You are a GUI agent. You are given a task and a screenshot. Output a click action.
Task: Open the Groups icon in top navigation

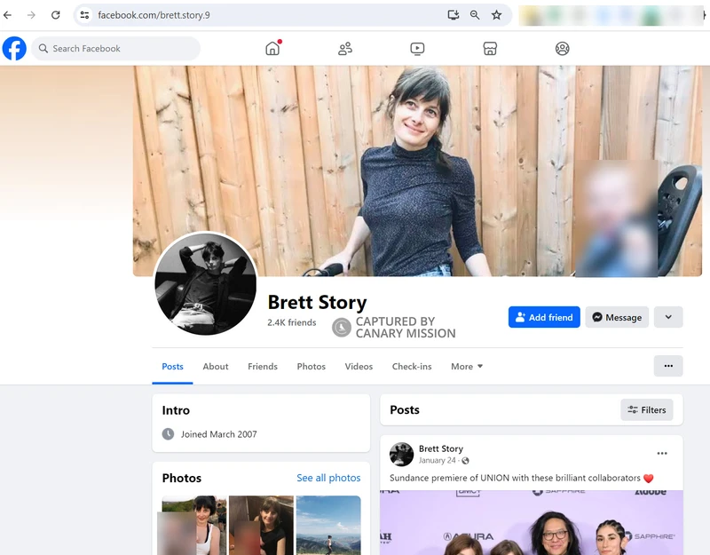[x=563, y=49]
